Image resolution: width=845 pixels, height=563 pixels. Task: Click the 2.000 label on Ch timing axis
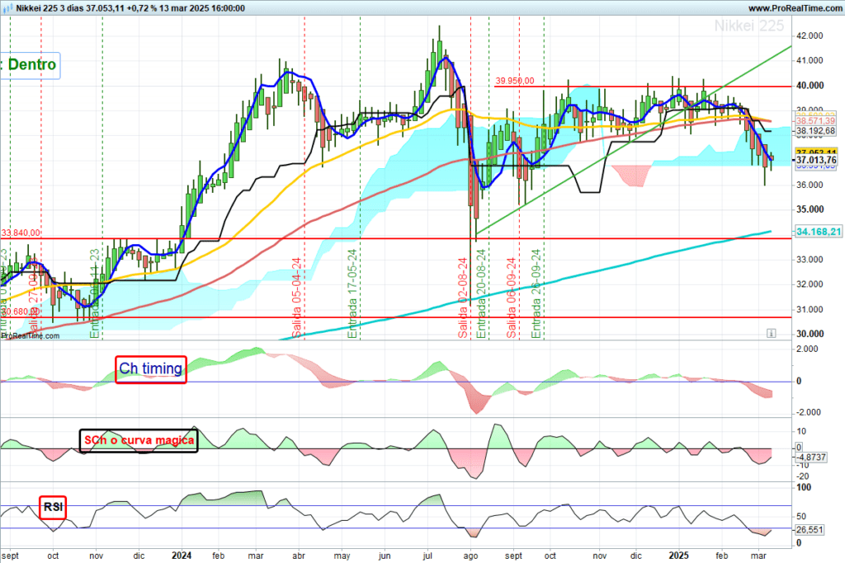pyautogui.click(x=807, y=349)
